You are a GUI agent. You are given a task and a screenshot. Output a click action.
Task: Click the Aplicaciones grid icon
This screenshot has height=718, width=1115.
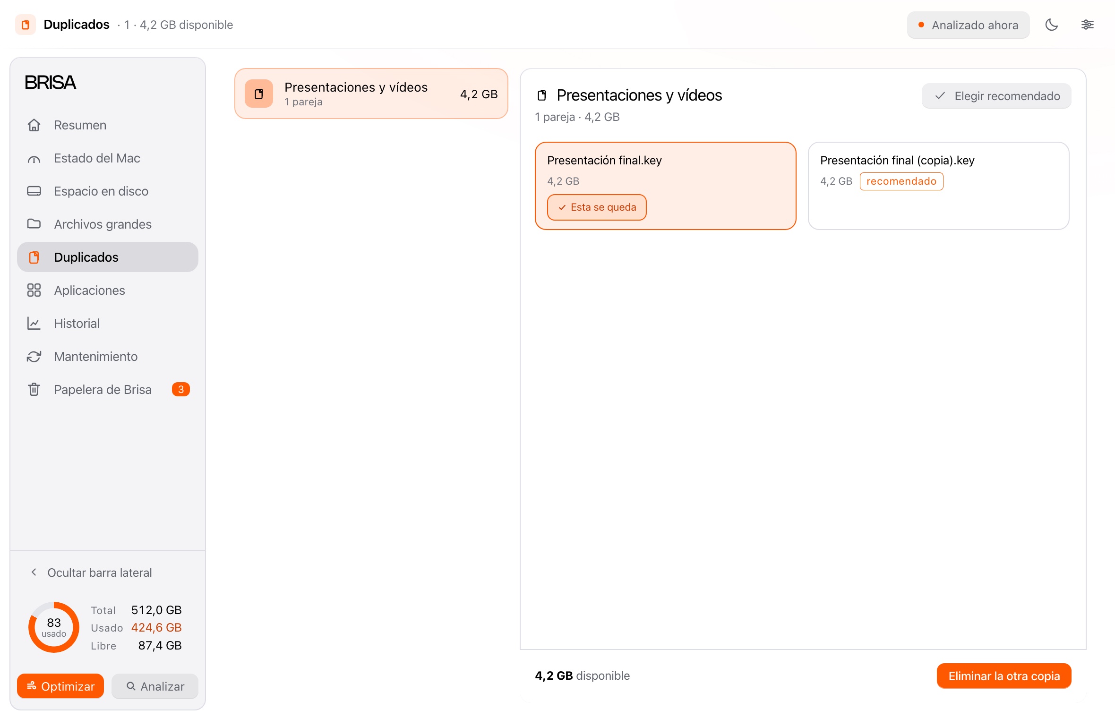34,290
